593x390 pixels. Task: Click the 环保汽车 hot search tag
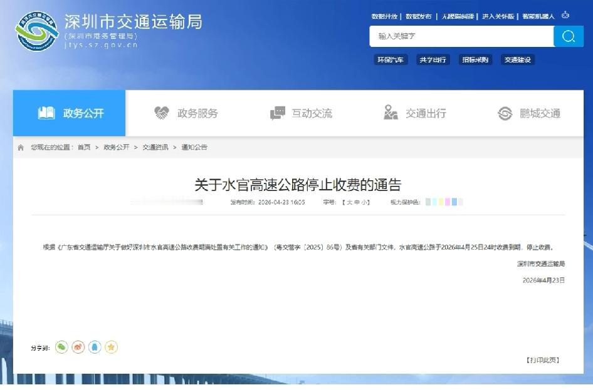391,60
